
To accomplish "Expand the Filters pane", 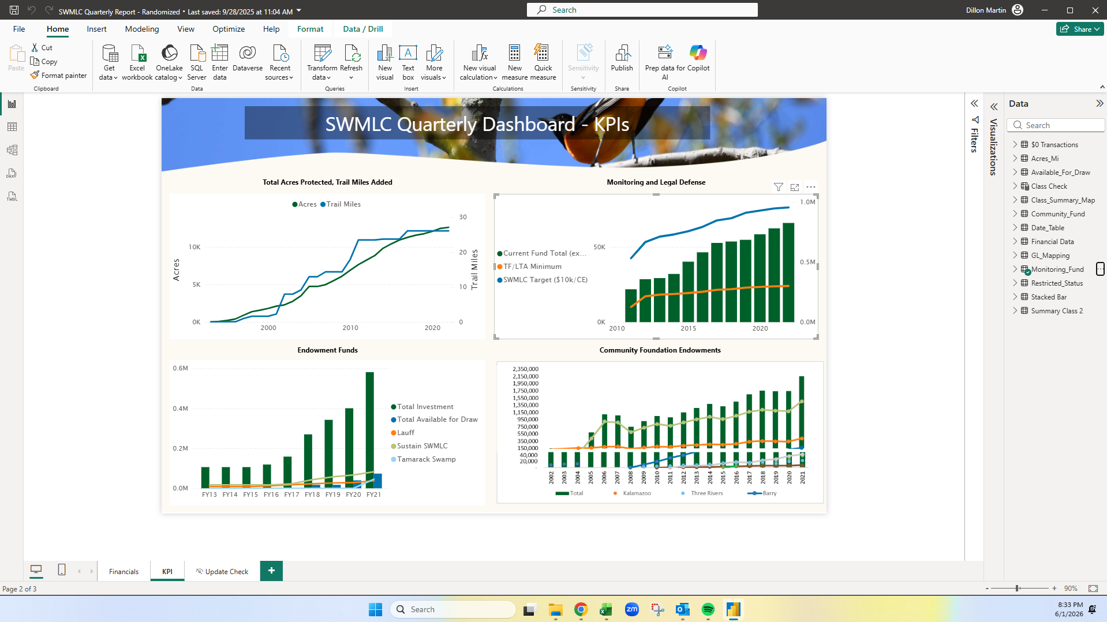I will tap(974, 104).
